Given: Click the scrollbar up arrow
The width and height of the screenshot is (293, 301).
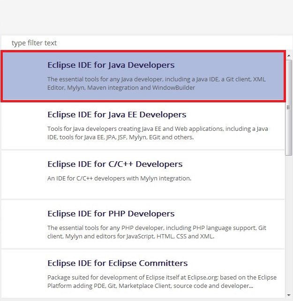Looking at the screenshot, I should tap(289, 56).
